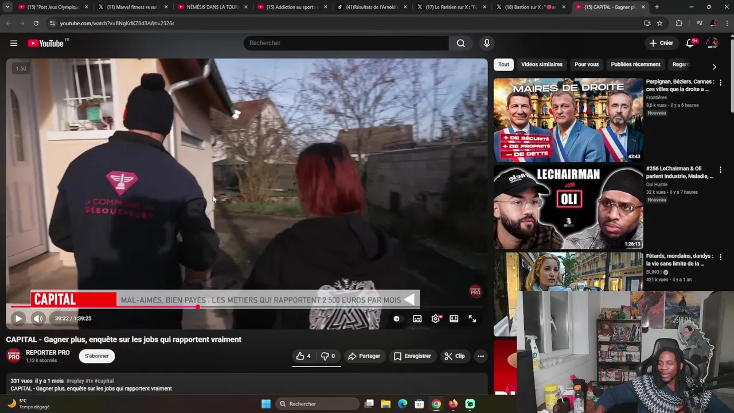Open Maires de droite video thumbnail
The width and height of the screenshot is (734, 413).
(568, 120)
